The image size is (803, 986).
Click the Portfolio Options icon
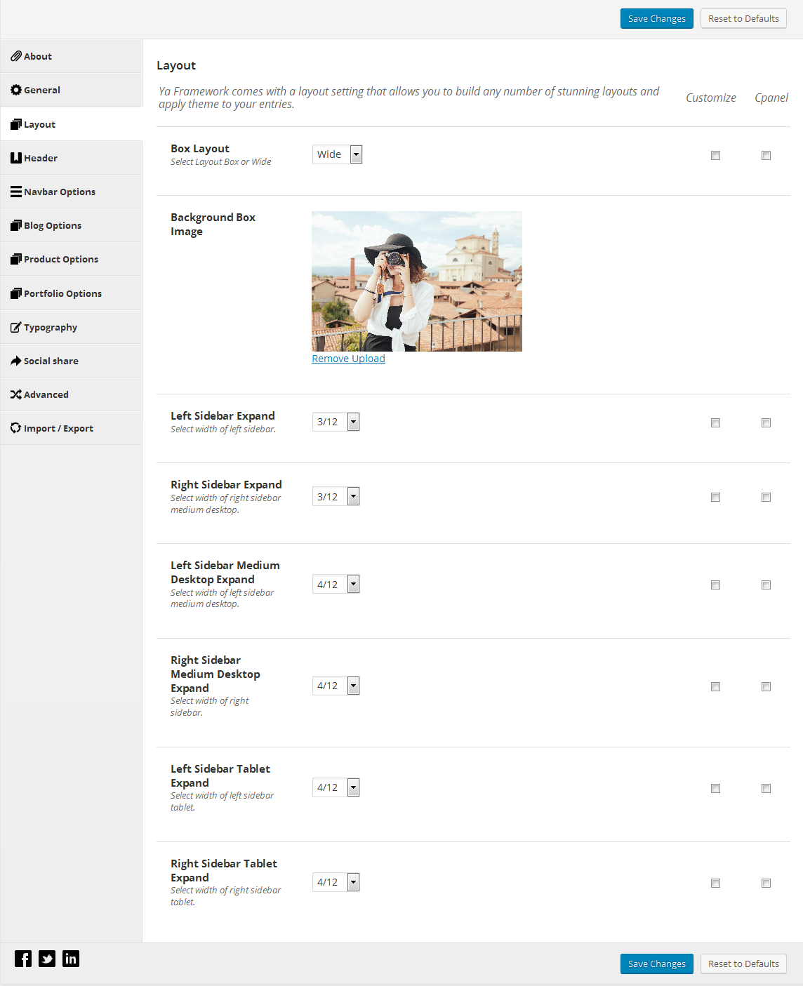tap(16, 293)
